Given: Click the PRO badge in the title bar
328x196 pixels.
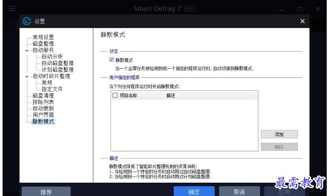Looking at the screenshot, I should click(190, 9).
